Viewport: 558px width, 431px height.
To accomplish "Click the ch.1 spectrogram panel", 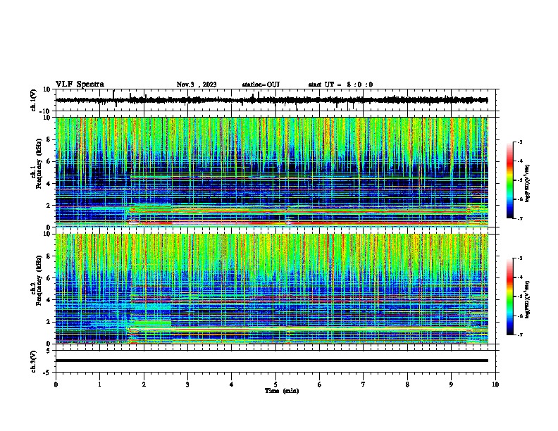I will 272,172.
